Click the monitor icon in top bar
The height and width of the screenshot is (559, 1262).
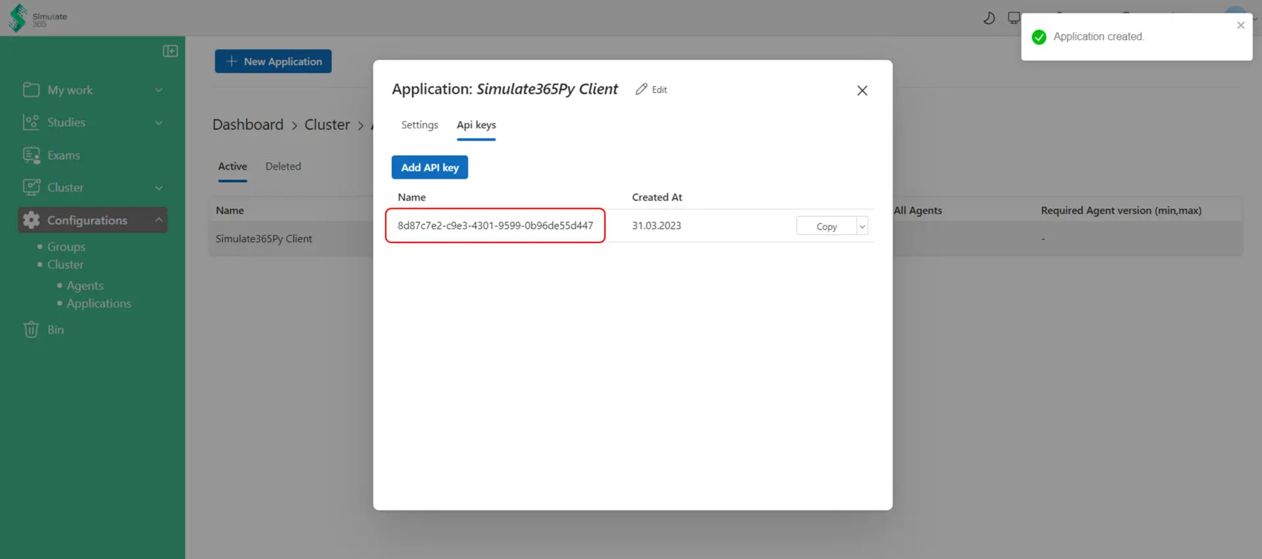1014,18
